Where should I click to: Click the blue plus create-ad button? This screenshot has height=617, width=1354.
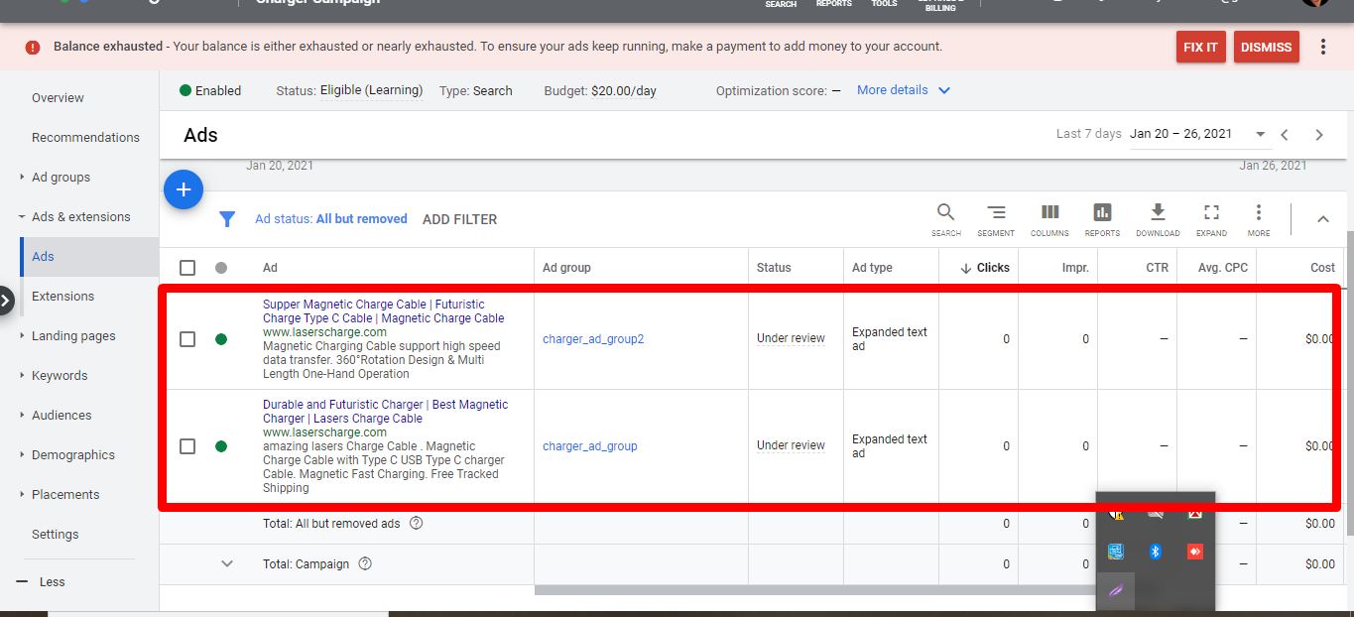(x=184, y=189)
